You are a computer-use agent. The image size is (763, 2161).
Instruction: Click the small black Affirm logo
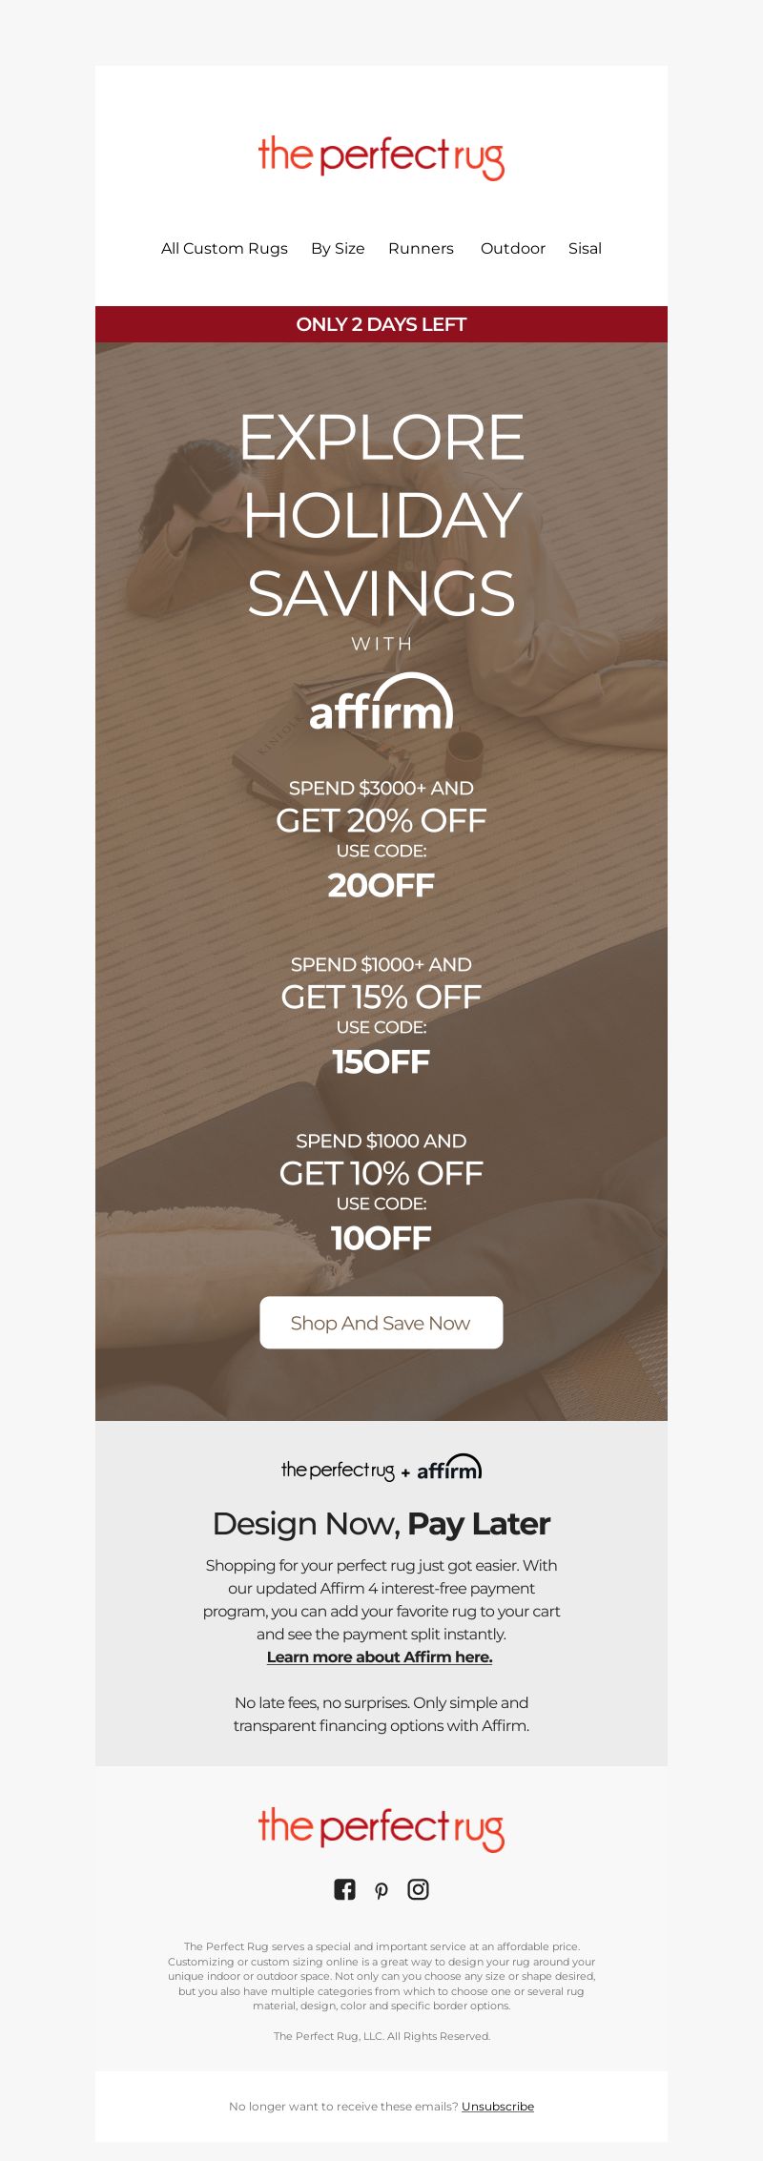point(449,1468)
